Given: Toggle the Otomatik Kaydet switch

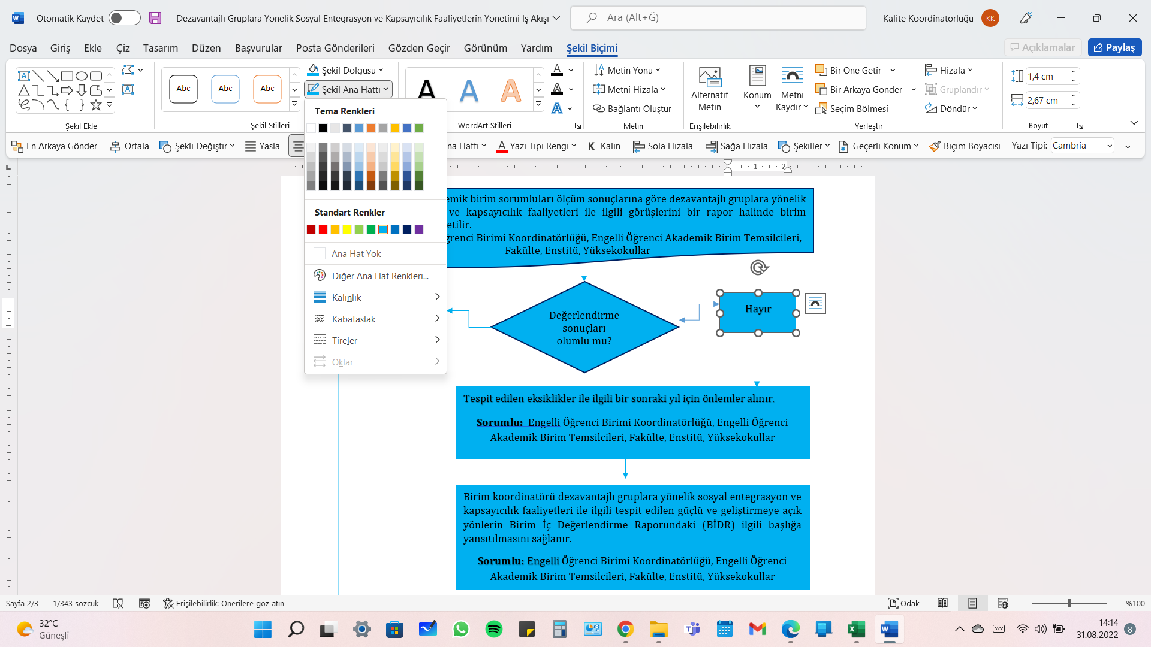Looking at the screenshot, I should (124, 18).
